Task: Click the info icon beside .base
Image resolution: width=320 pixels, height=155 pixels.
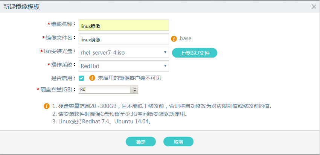Action: coord(174,39)
